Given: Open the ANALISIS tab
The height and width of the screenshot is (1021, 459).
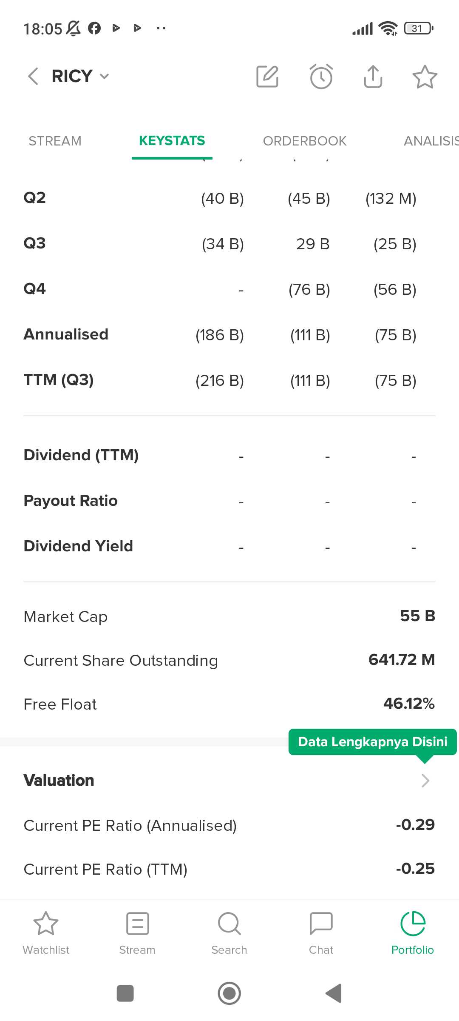Looking at the screenshot, I should click(x=430, y=141).
